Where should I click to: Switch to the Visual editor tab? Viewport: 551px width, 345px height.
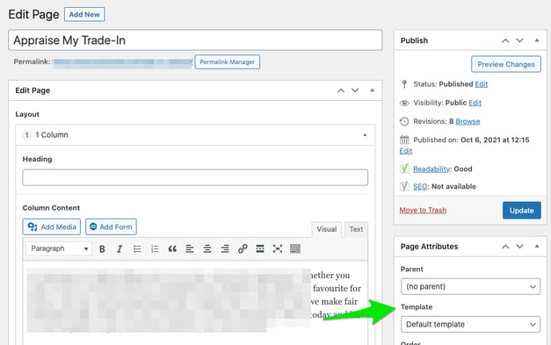pos(326,229)
